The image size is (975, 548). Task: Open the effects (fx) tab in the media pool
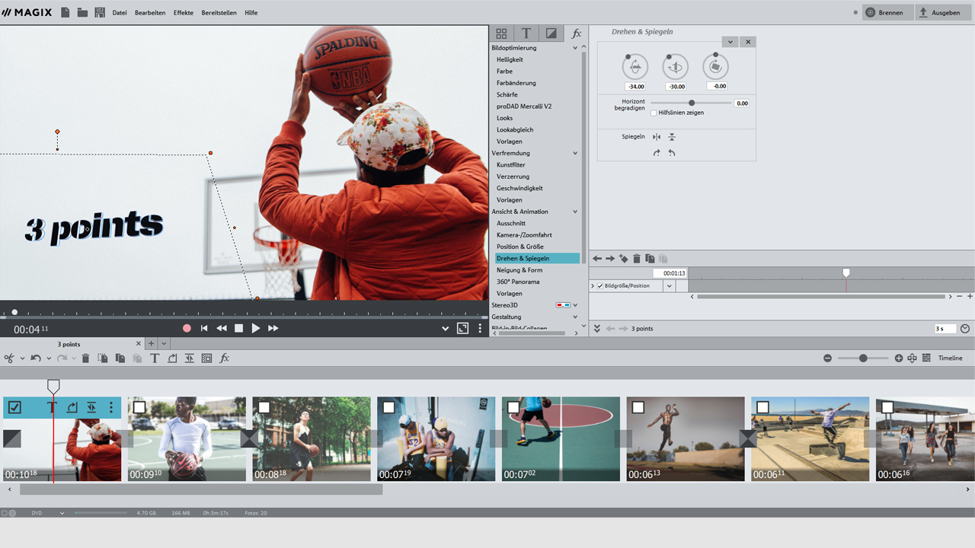pyautogui.click(x=577, y=33)
